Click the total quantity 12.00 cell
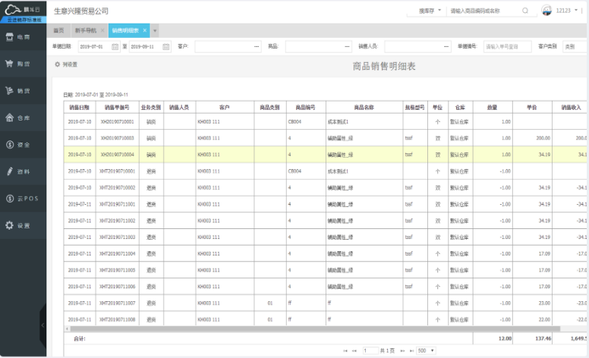 pos(493,338)
